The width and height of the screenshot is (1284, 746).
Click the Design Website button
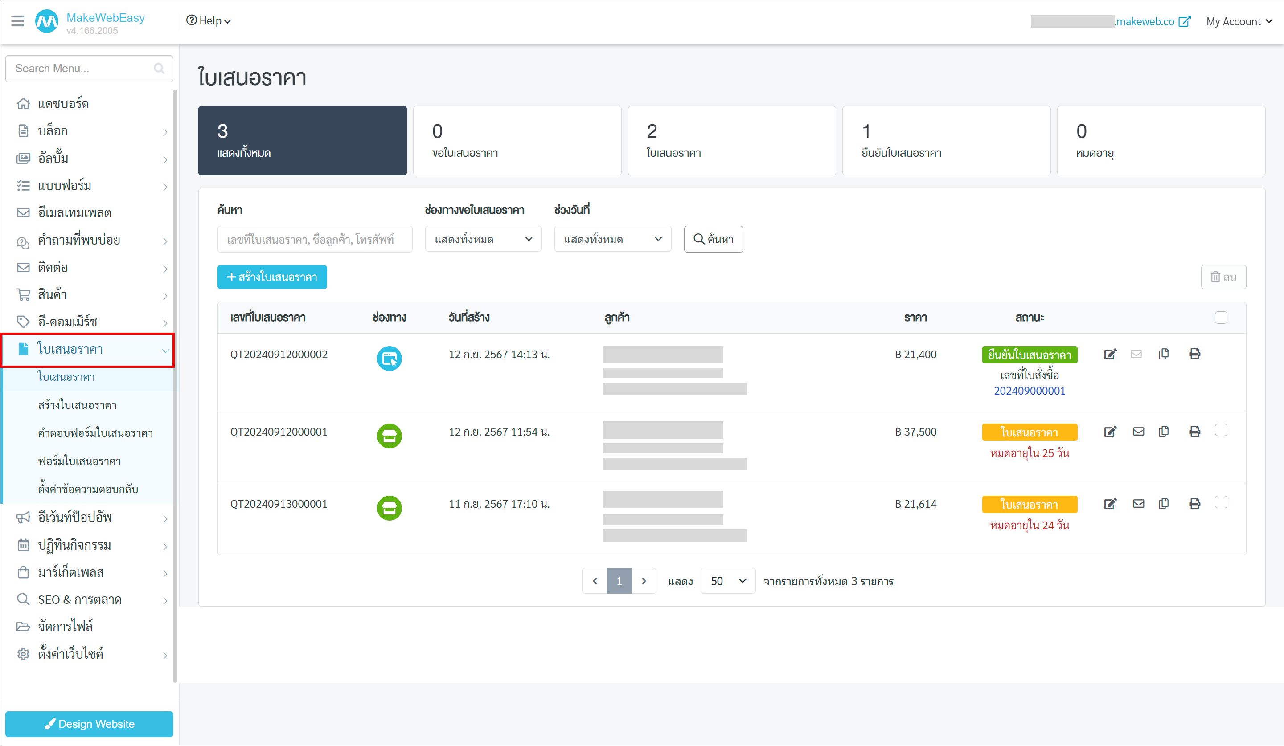[x=89, y=724]
